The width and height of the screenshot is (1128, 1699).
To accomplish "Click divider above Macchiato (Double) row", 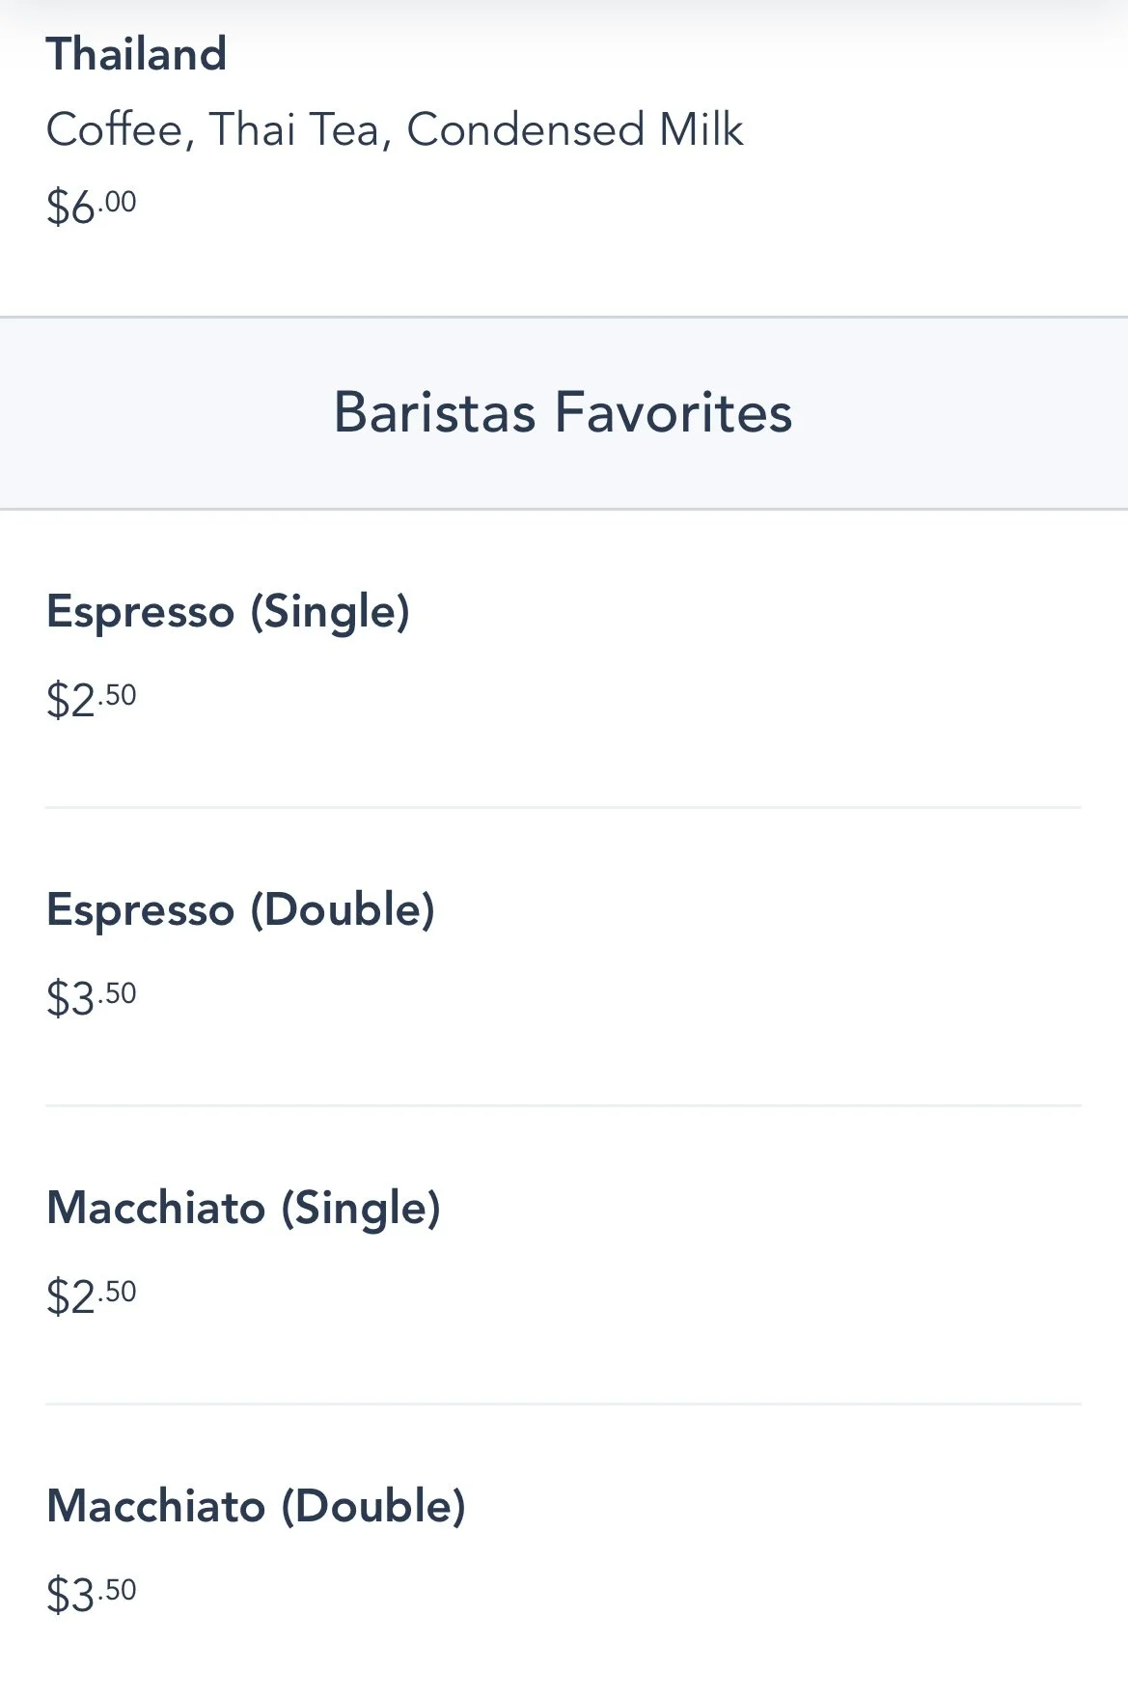I will [564, 1405].
